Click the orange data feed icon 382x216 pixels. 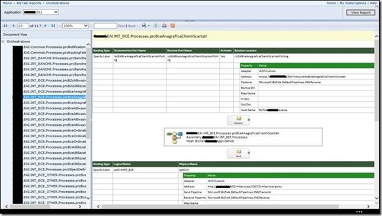pos(172,25)
